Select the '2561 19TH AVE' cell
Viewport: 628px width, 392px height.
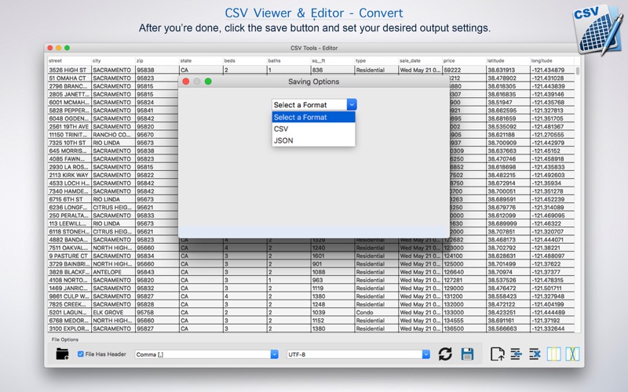(x=69, y=126)
